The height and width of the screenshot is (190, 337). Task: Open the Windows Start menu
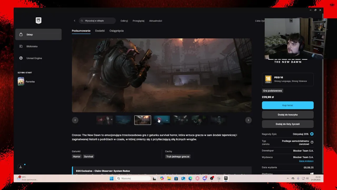click(x=111, y=178)
